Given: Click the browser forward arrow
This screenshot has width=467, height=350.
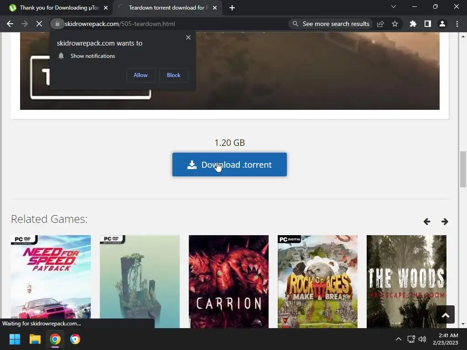Looking at the screenshot, I should pyautogui.click(x=25, y=24).
